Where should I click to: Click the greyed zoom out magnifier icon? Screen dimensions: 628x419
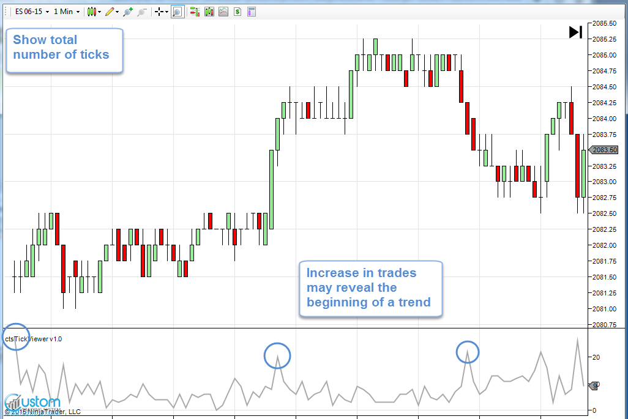pyautogui.click(x=142, y=12)
